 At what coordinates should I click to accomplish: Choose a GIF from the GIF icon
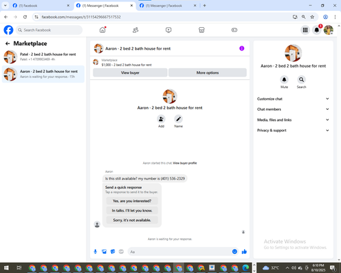pyautogui.click(x=121, y=252)
